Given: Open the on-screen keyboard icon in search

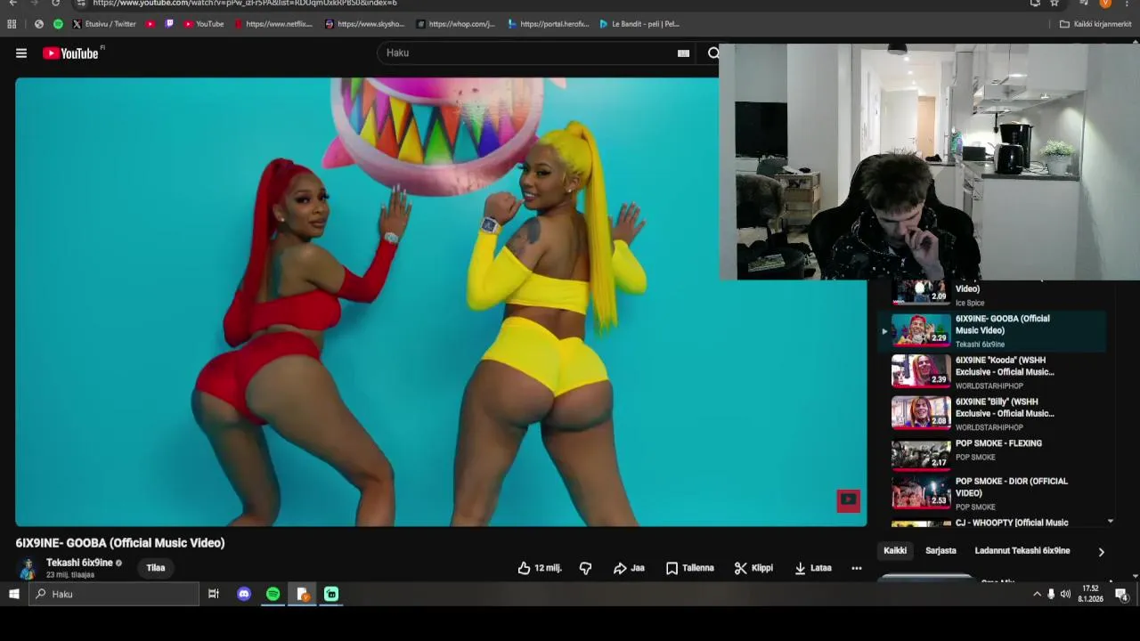Looking at the screenshot, I should pos(683,53).
